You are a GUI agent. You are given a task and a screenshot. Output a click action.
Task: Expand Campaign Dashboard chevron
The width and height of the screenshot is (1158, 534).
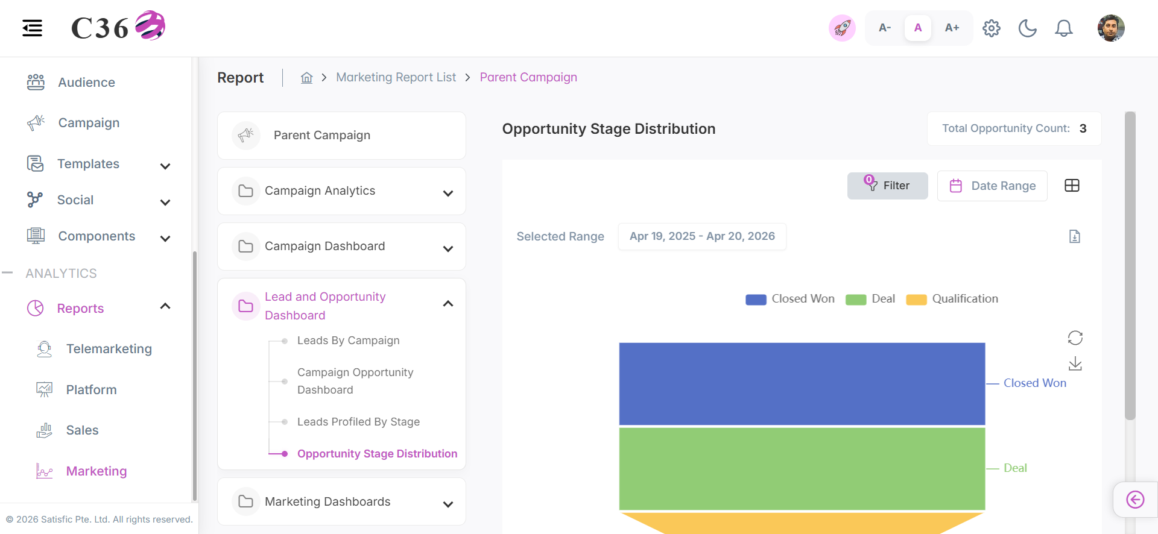pyautogui.click(x=448, y=248)
